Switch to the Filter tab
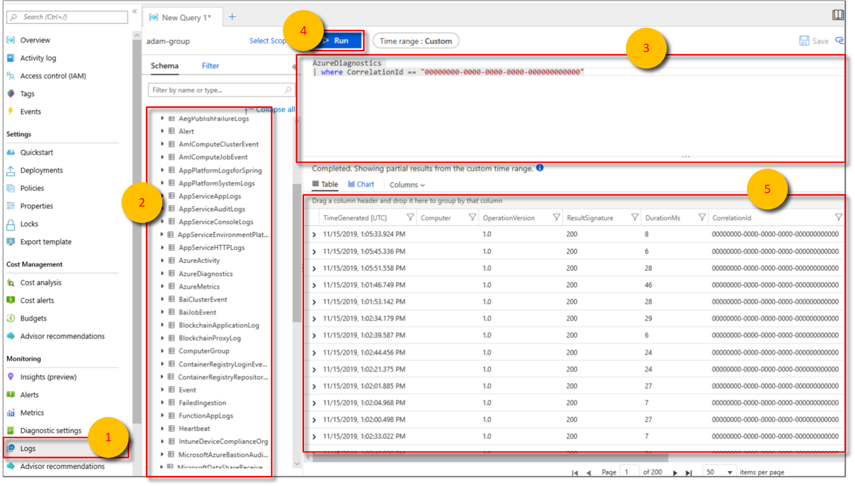 pos(210,66)
